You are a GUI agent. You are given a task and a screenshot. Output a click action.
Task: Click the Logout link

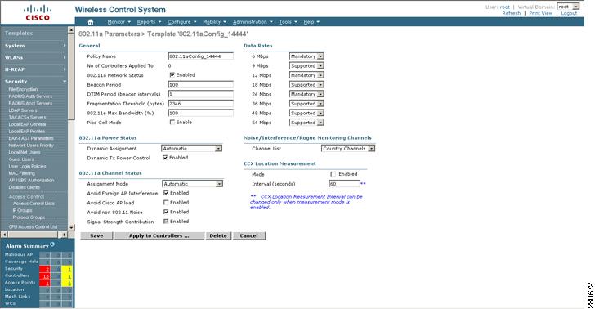[569, 13]
